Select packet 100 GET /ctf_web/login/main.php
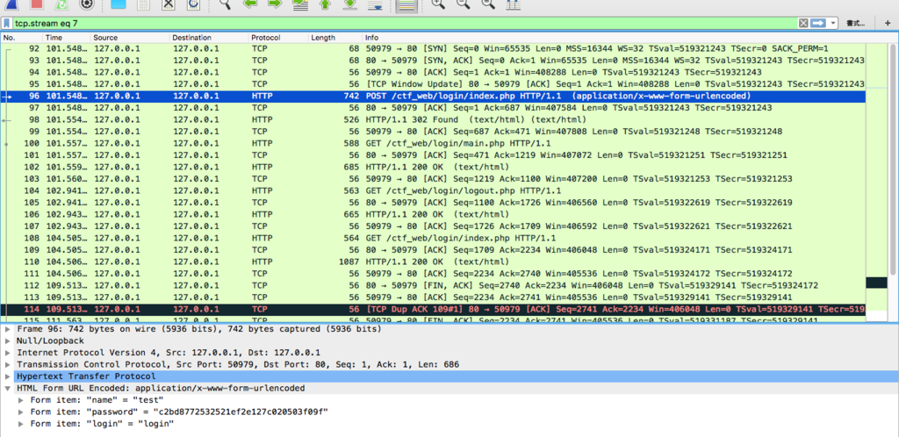This screenshot has width=899, height=437. [433, 143]
